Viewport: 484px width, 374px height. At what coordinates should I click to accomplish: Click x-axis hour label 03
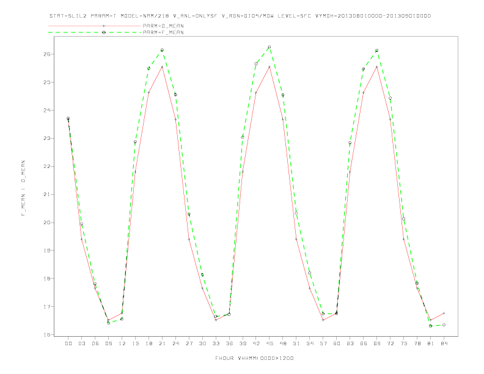[x=81, y=343]
